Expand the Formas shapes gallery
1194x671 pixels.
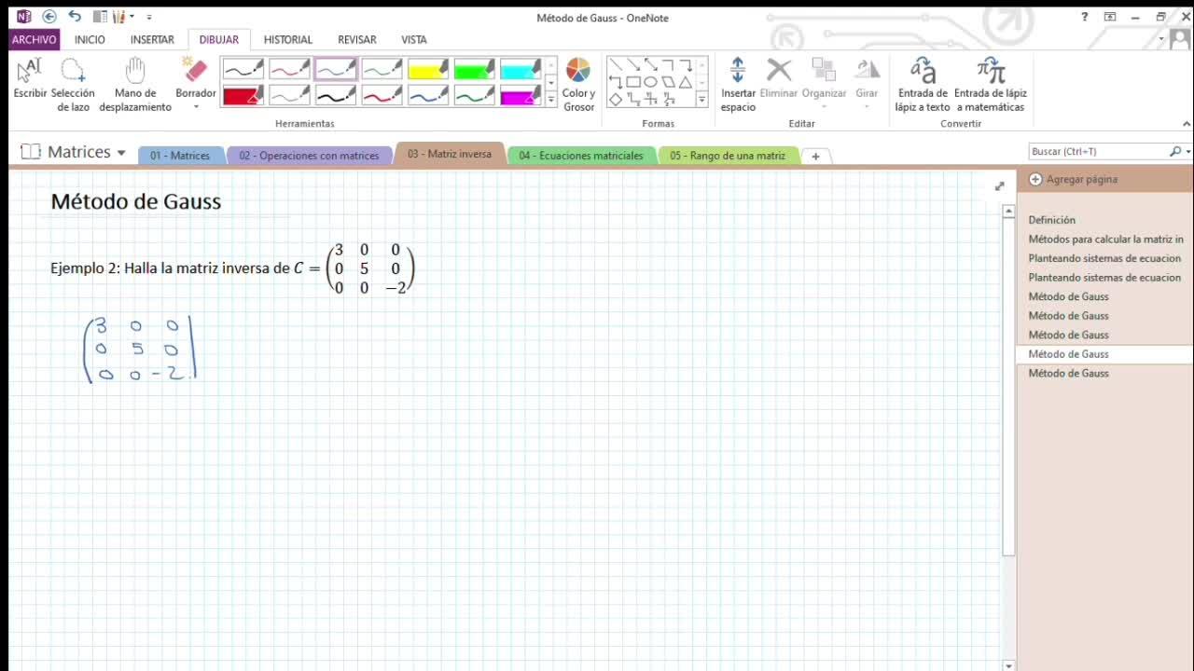pyautogui.click(x=702, y=99)
